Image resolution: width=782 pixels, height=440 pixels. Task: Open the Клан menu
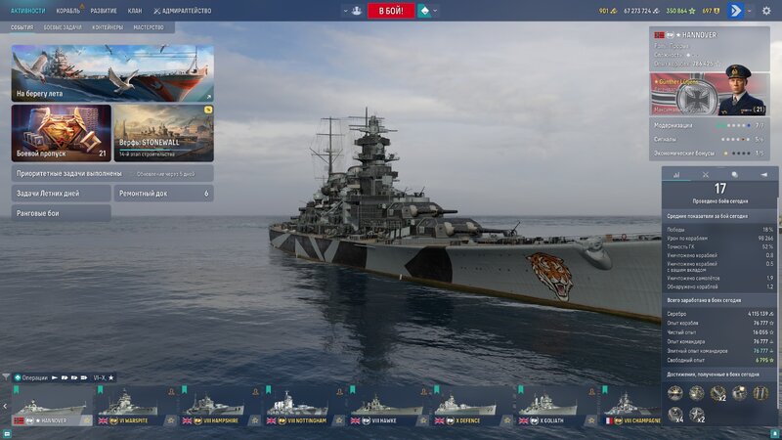[x=135, y=11]
